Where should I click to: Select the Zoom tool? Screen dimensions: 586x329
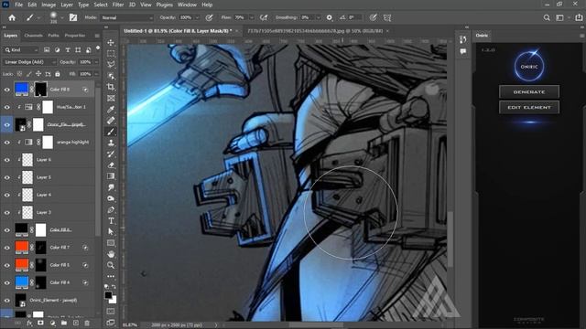[x=111, y=265]
